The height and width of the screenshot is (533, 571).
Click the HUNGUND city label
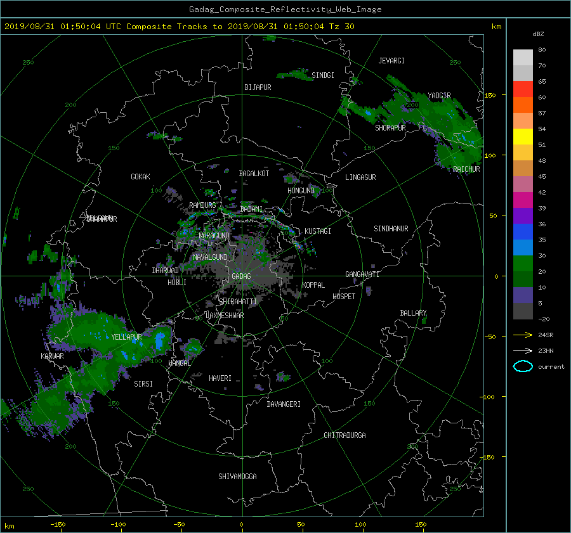(x=301, y=191)
